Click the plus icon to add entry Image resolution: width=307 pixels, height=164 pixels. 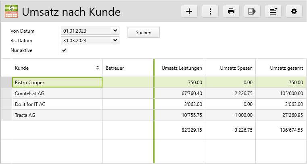[189, 11]
